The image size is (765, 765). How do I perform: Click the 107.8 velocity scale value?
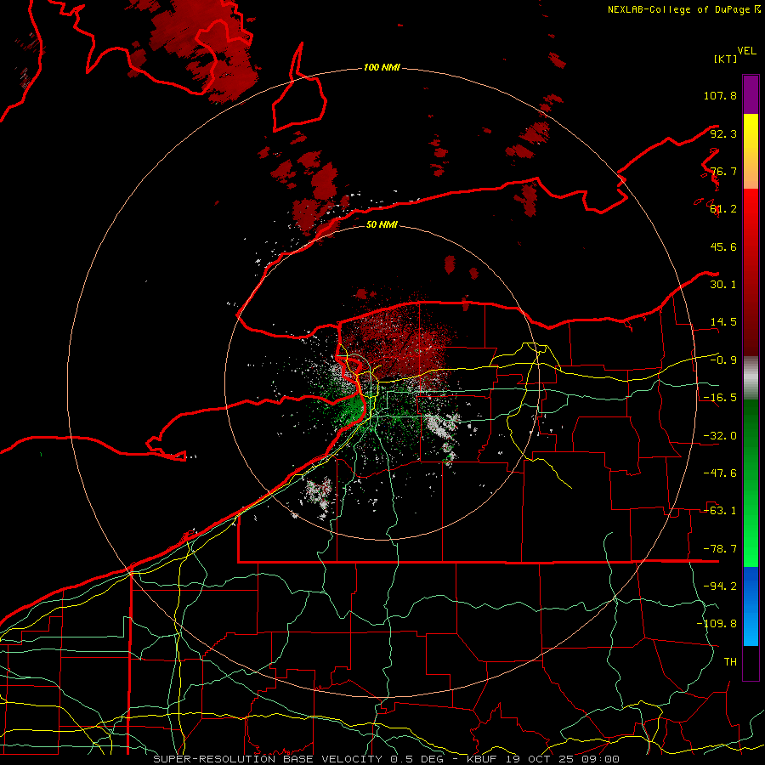[720, 95]
